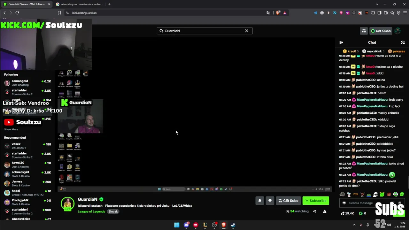Open starladder under Following
This screenshot has height=230, width=409.
coord(27,92)
